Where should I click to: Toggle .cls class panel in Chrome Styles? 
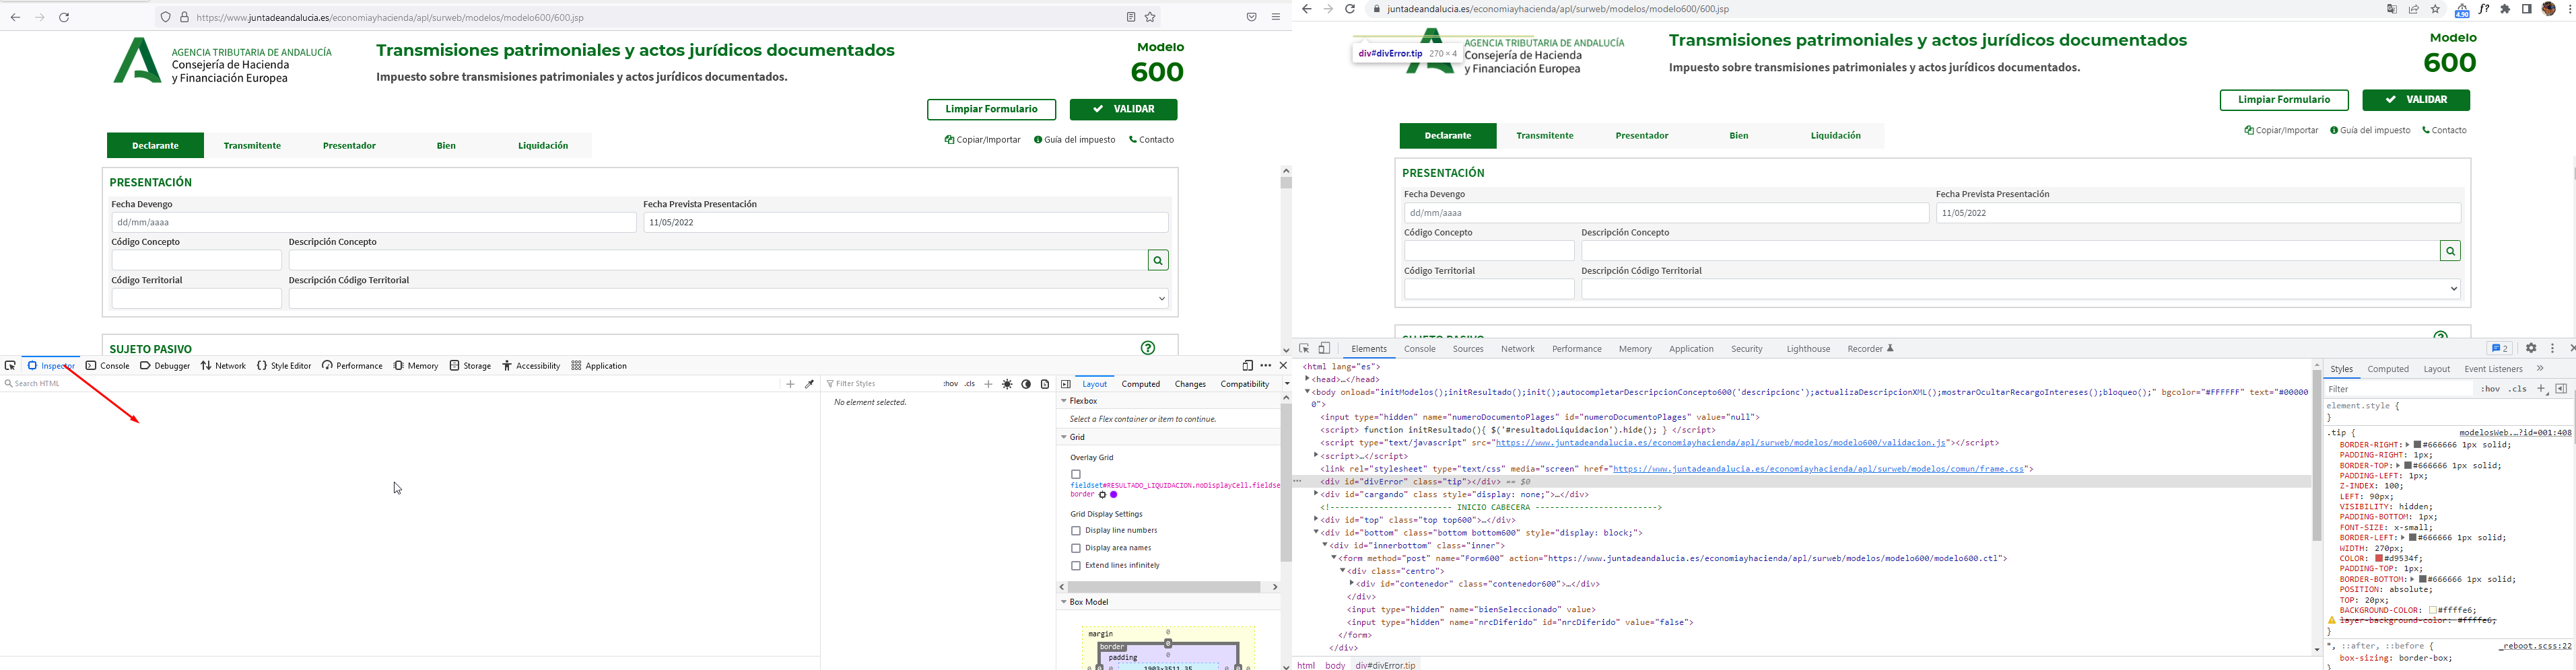2518,389
